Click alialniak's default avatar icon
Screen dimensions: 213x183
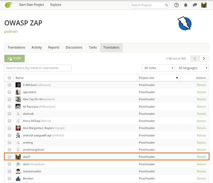pos(18,114)
